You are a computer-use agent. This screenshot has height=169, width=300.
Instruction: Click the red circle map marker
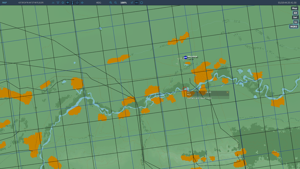tap(185, 89)
